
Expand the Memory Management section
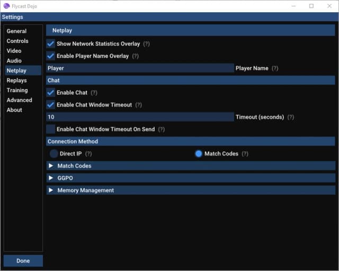[191, 191]
